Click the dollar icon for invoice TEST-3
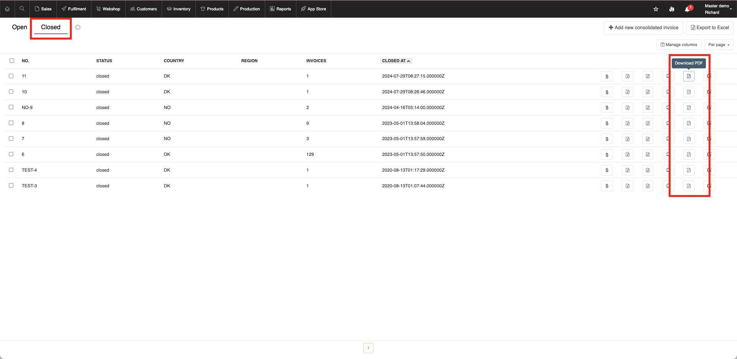Viewport: 737px width, 359px height. tap(607, 186)
